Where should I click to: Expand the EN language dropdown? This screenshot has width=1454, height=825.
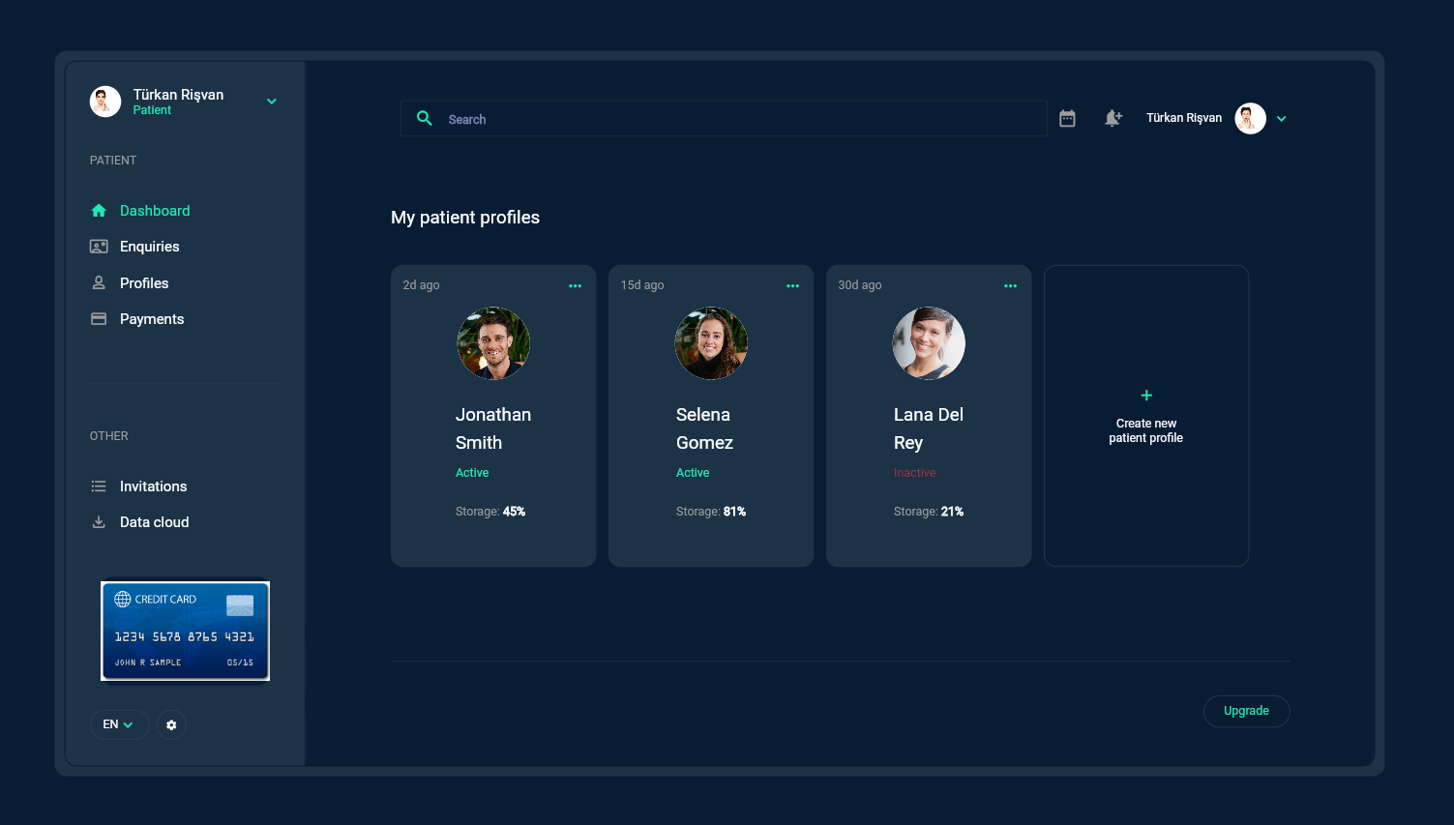coord(119,723)
